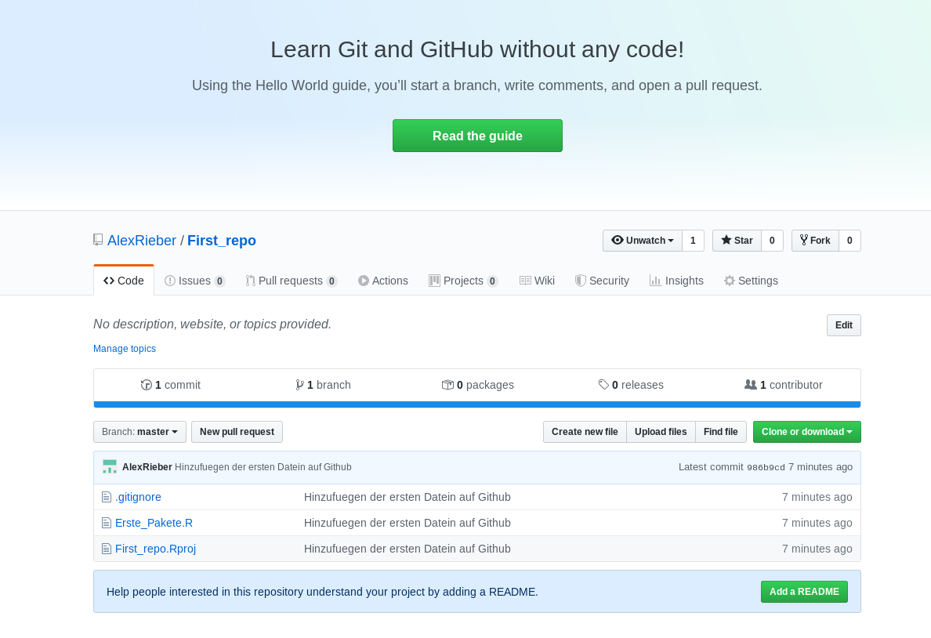Open the Clone or download dropdown
The height and width of the screenshot is (638, 931).
[x=806, y=432]
